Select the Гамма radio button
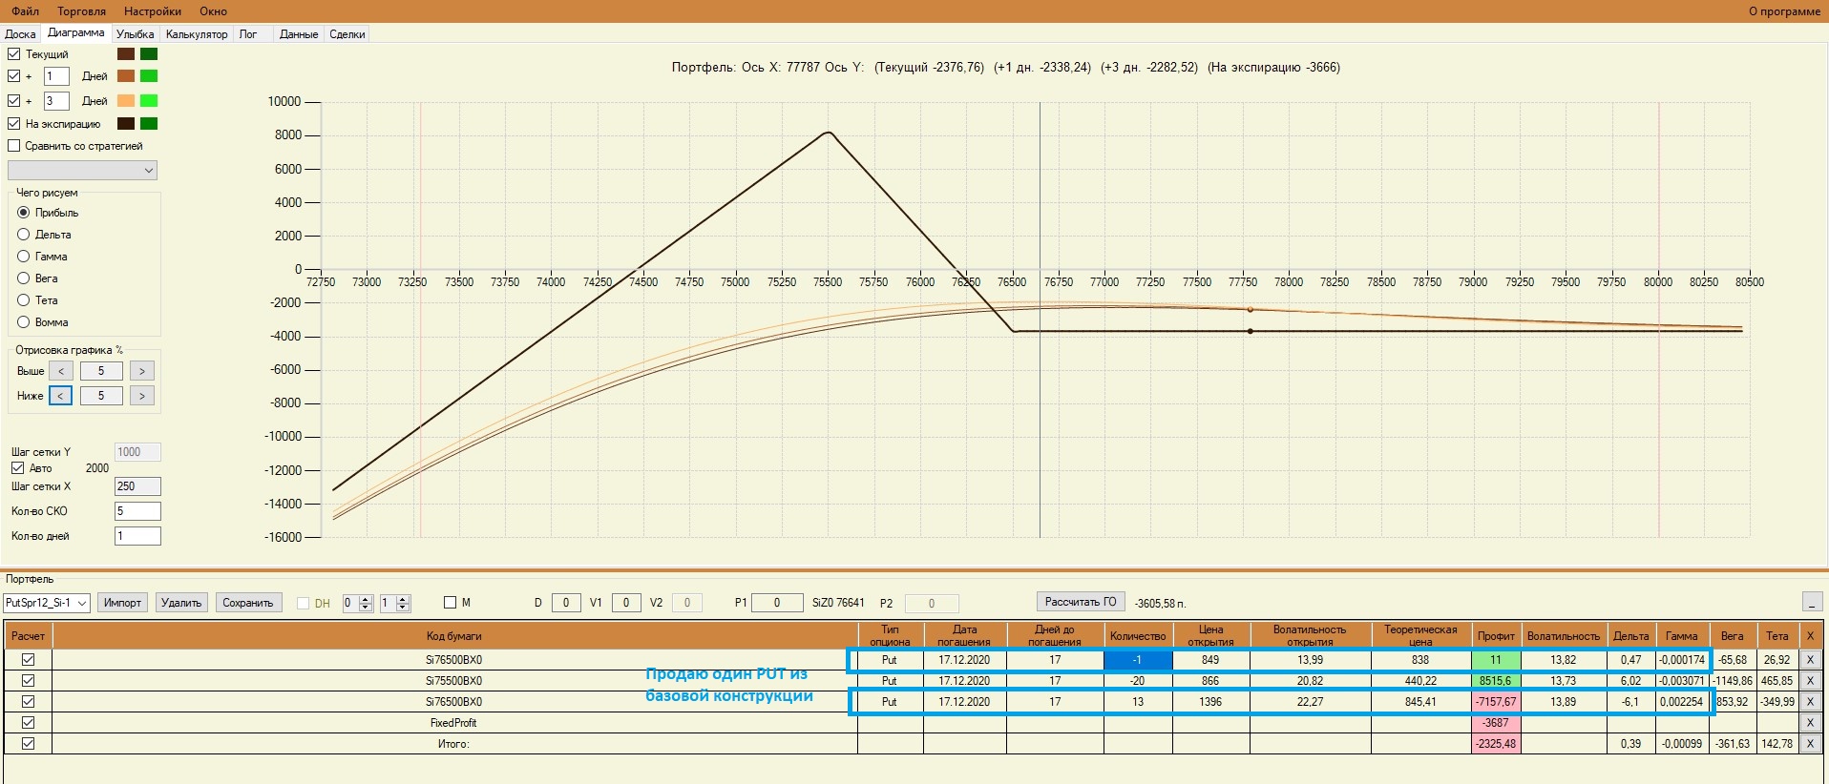 24,257
